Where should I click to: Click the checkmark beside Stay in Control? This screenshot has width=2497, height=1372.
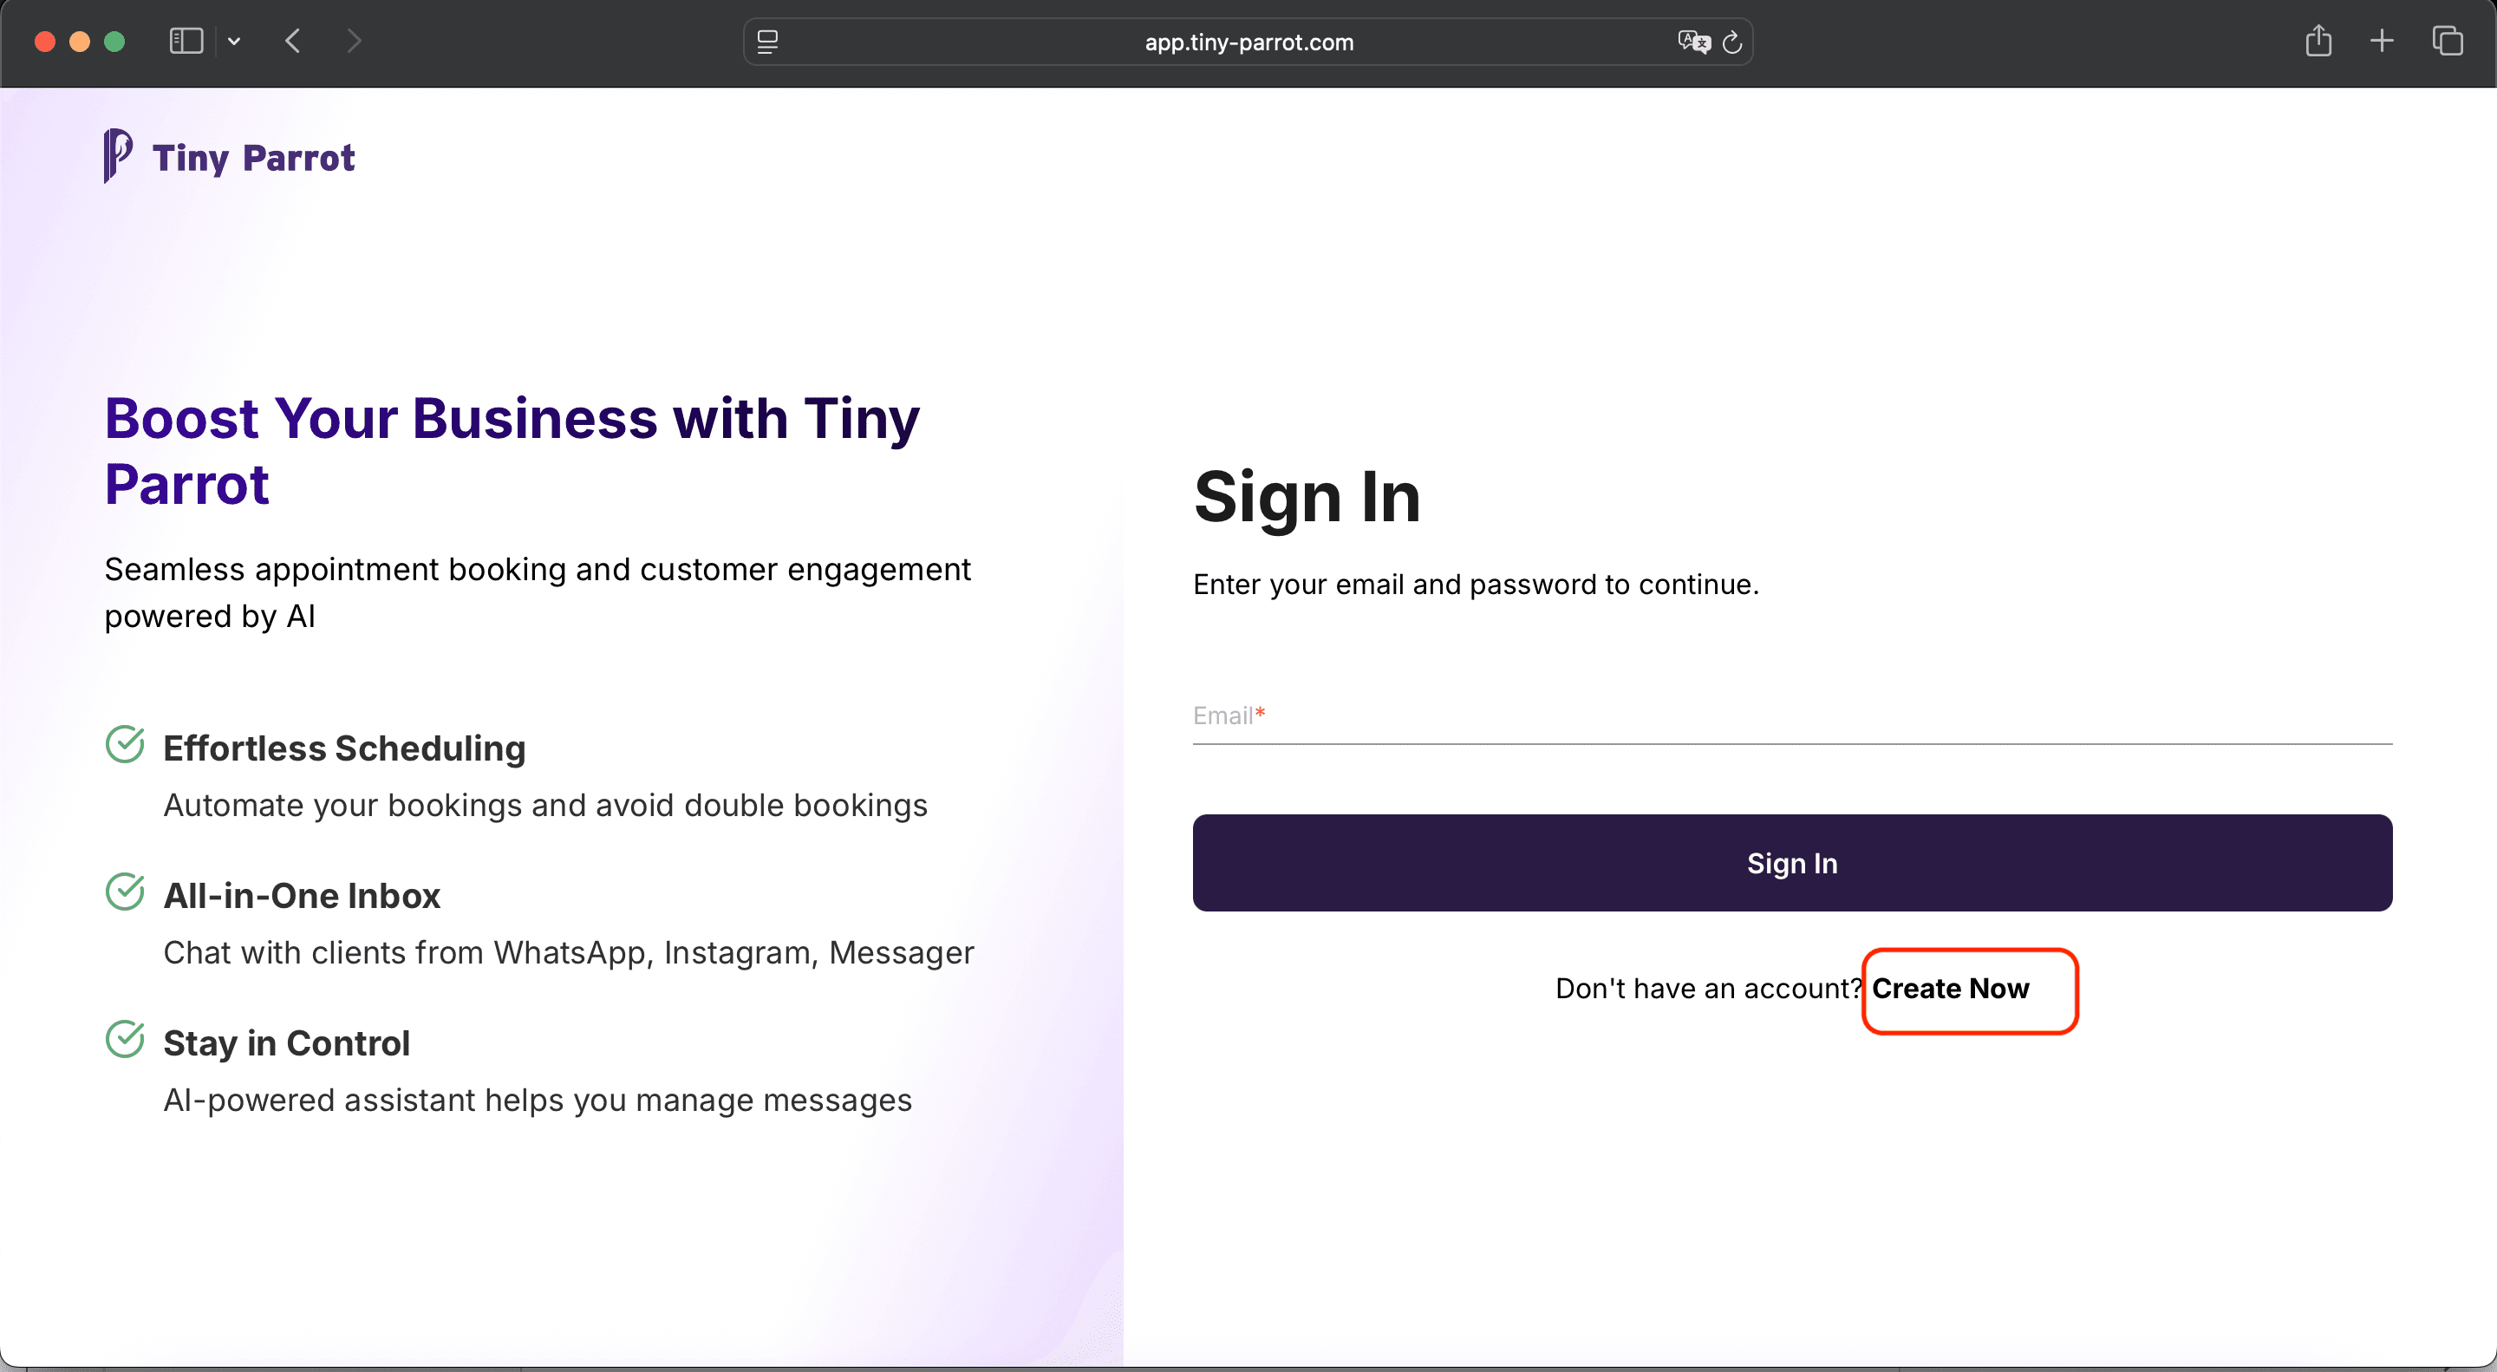[125, 1040]
